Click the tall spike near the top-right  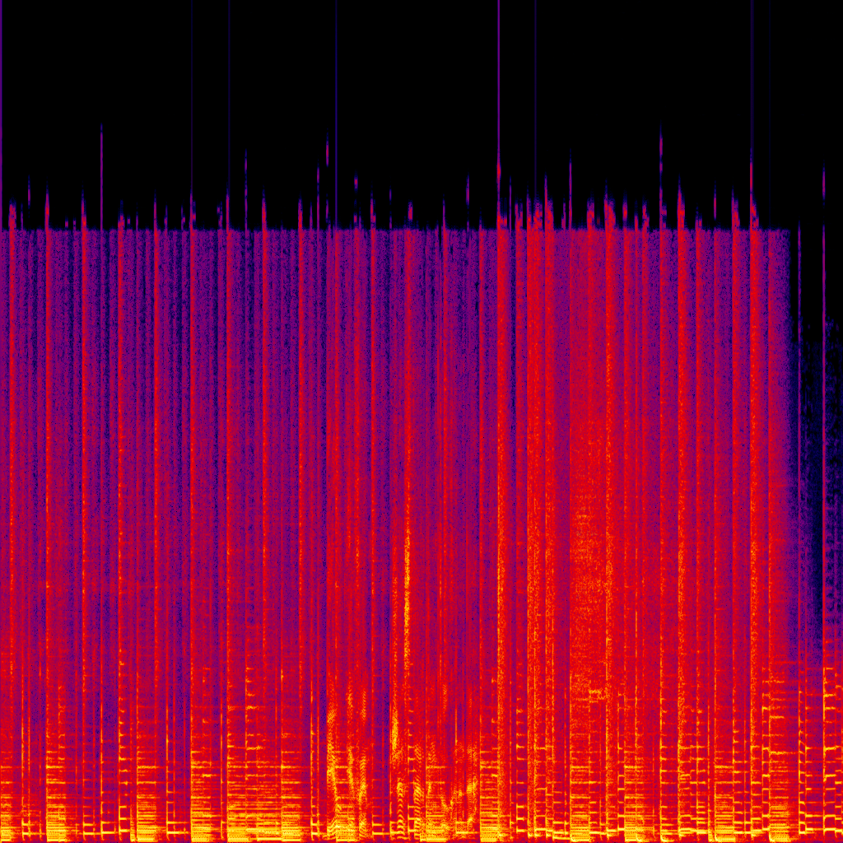click(x=751, y=82)
